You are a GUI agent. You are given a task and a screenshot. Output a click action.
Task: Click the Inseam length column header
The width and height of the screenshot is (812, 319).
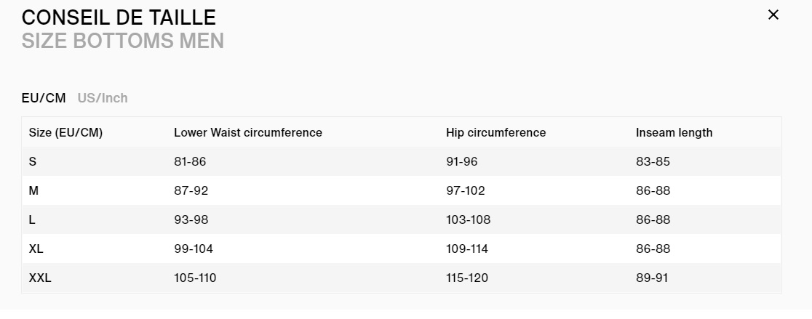click(674, 132)
